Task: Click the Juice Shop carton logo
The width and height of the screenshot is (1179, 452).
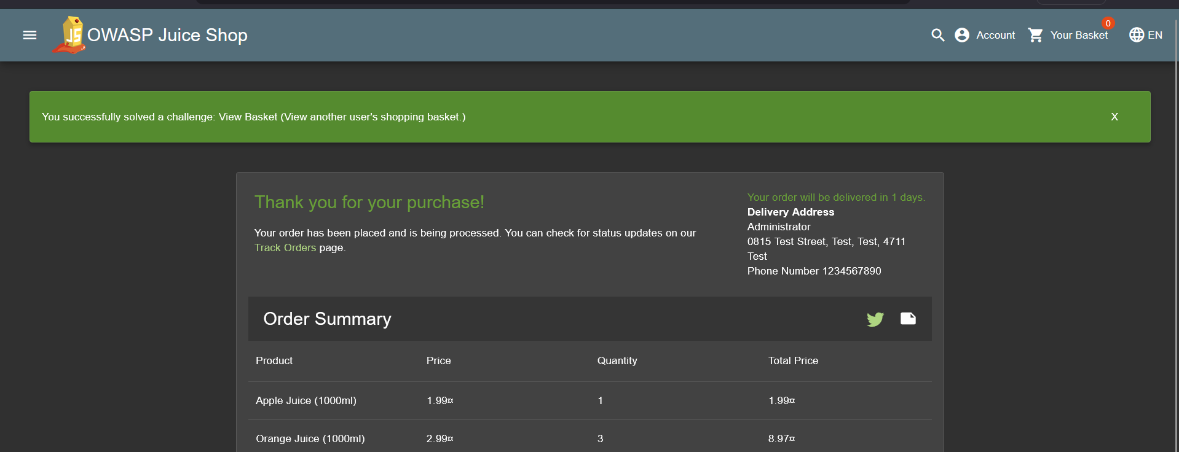Action: pyautogui.click(x=71, y=35)
